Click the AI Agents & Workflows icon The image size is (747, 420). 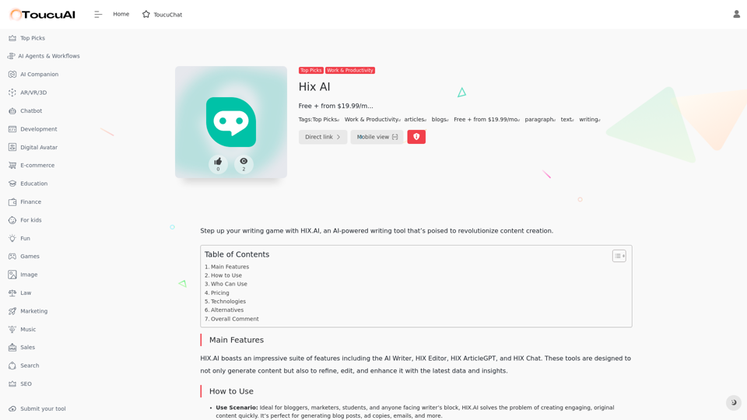(x=12, y=56)
